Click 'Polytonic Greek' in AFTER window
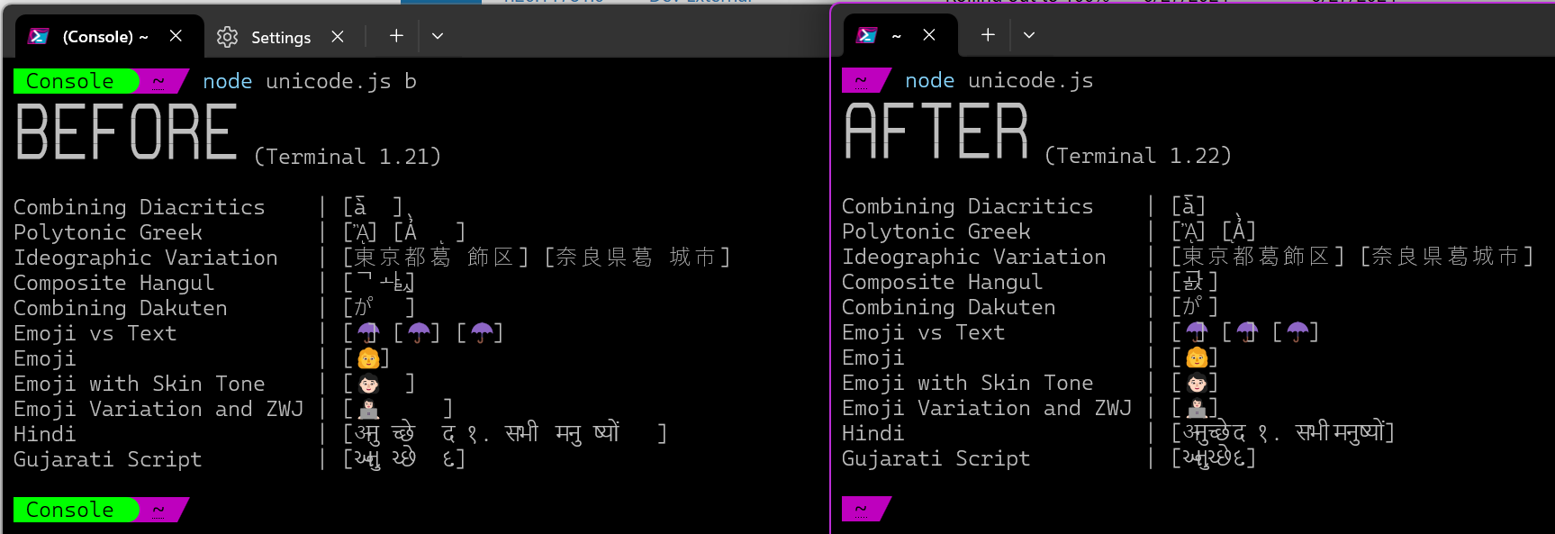Screen dimensions: 1555x534 [936, 231]
